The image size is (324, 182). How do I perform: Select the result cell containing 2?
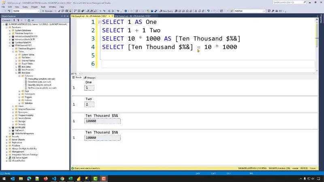(89, 104)
